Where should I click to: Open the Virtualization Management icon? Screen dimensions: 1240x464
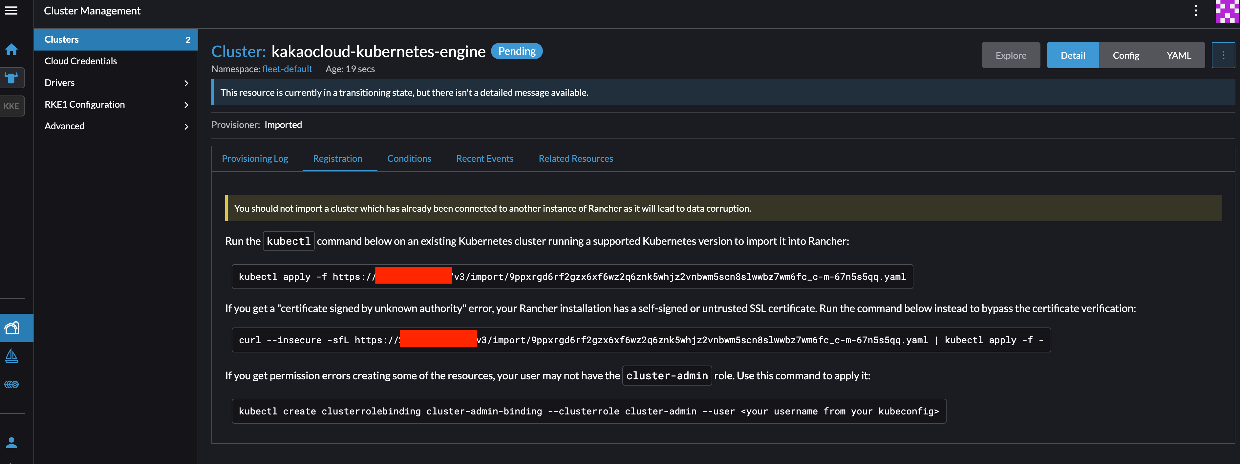pos(11,384)
